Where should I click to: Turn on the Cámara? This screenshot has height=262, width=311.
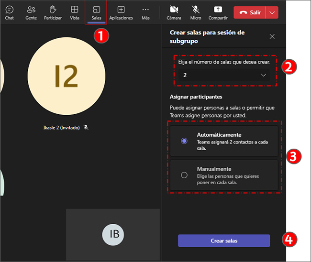coord(174,12)
